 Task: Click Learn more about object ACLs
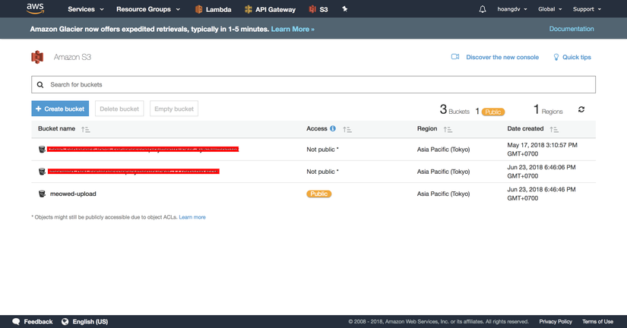[x=192, y=217]
